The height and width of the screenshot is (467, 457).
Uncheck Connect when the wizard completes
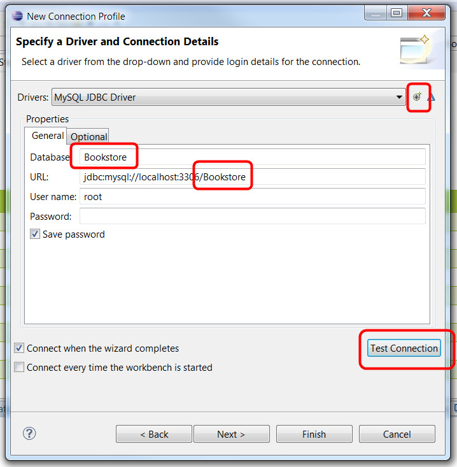[x=19, y=348]
